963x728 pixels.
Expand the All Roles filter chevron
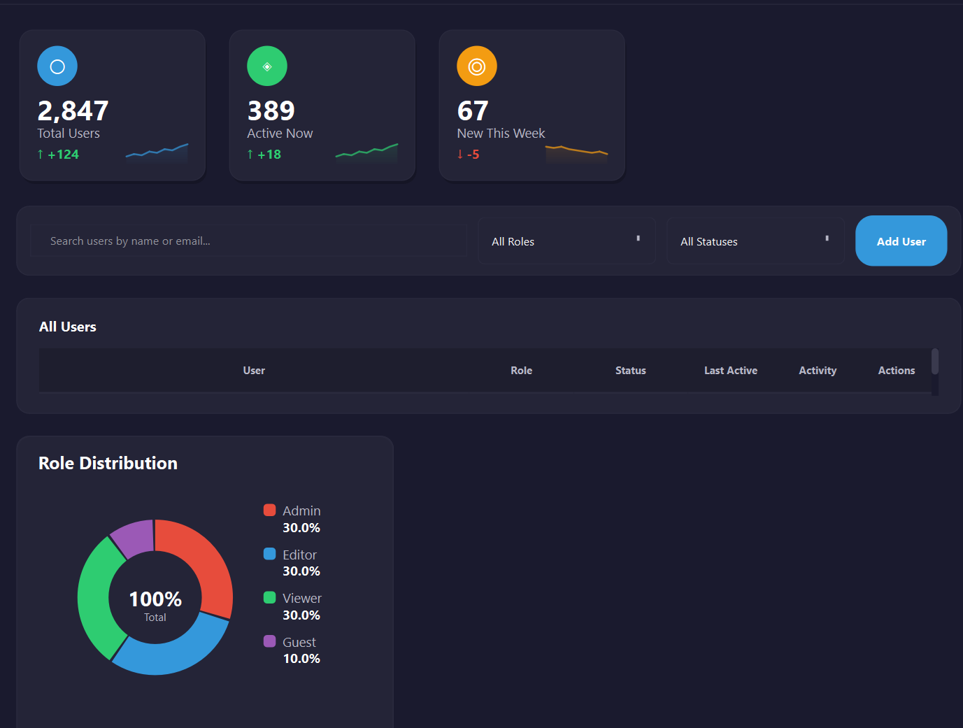pos(638,238)
